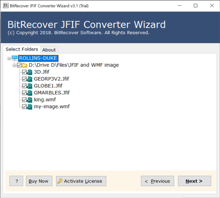Select the my-image.wmf file name

coord(52,106)
